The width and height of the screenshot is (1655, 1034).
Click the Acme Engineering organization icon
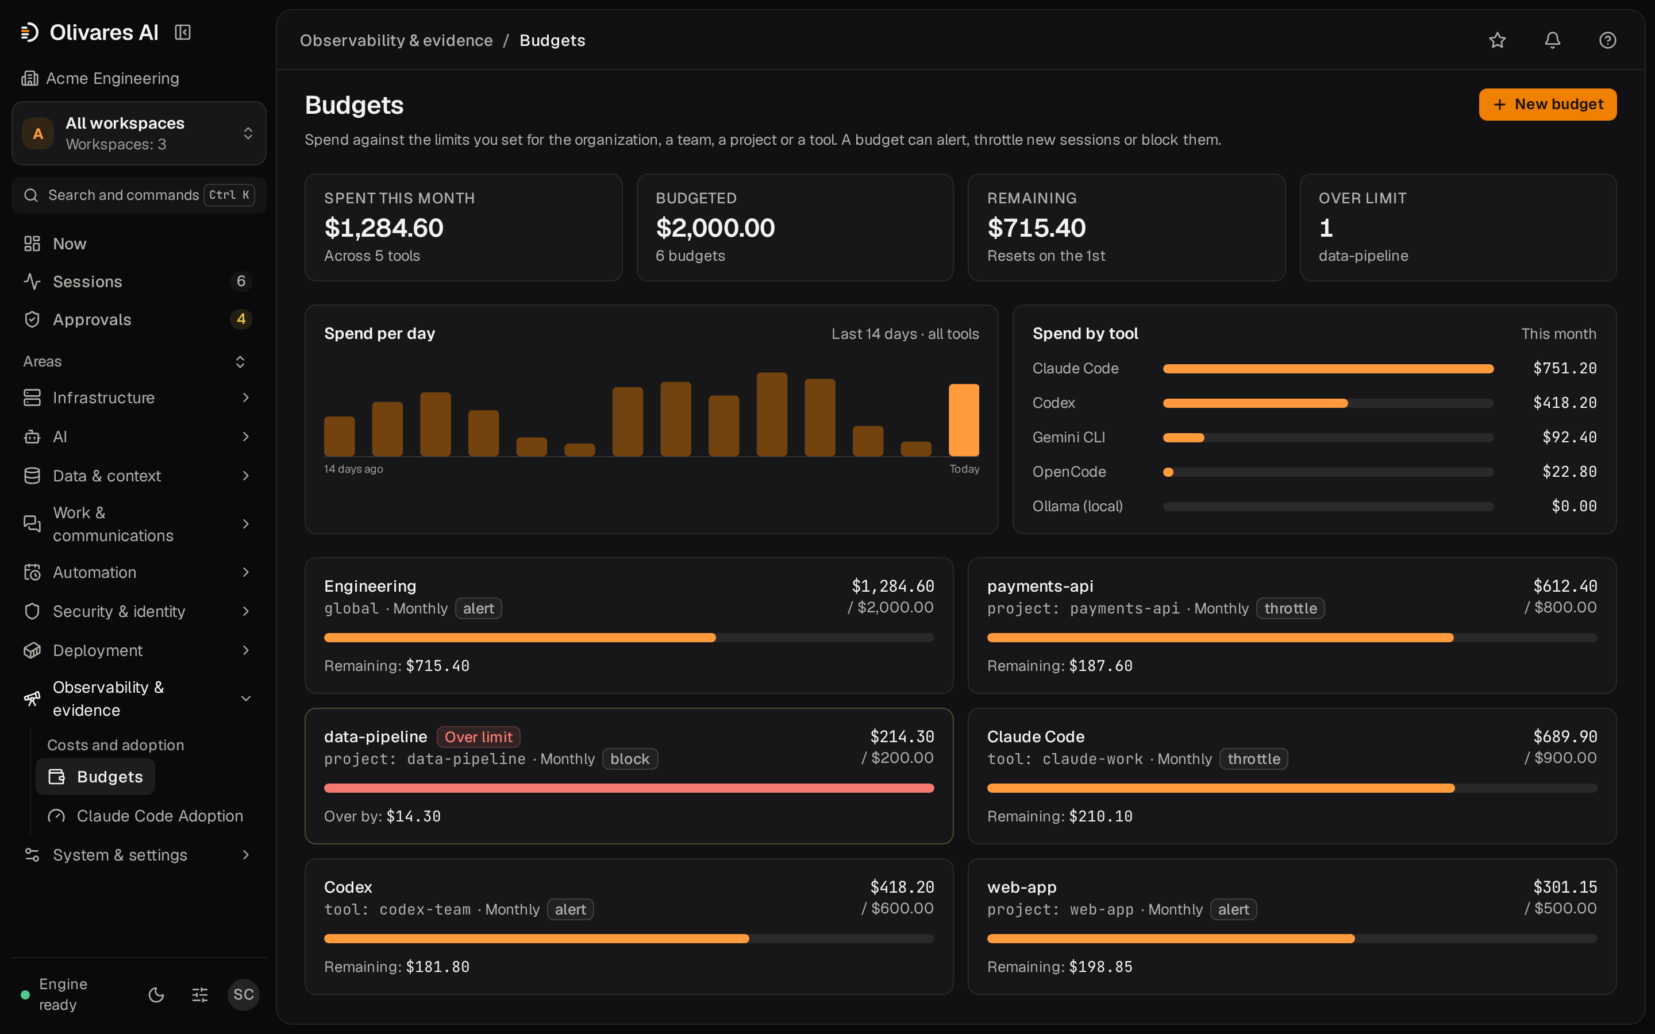pyautogui.click(x=29, y=79)
